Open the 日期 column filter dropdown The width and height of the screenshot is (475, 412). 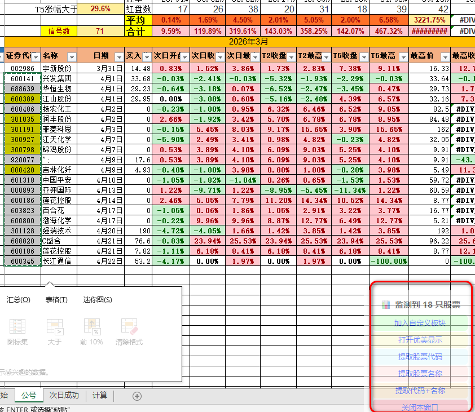tap(118, 56)
